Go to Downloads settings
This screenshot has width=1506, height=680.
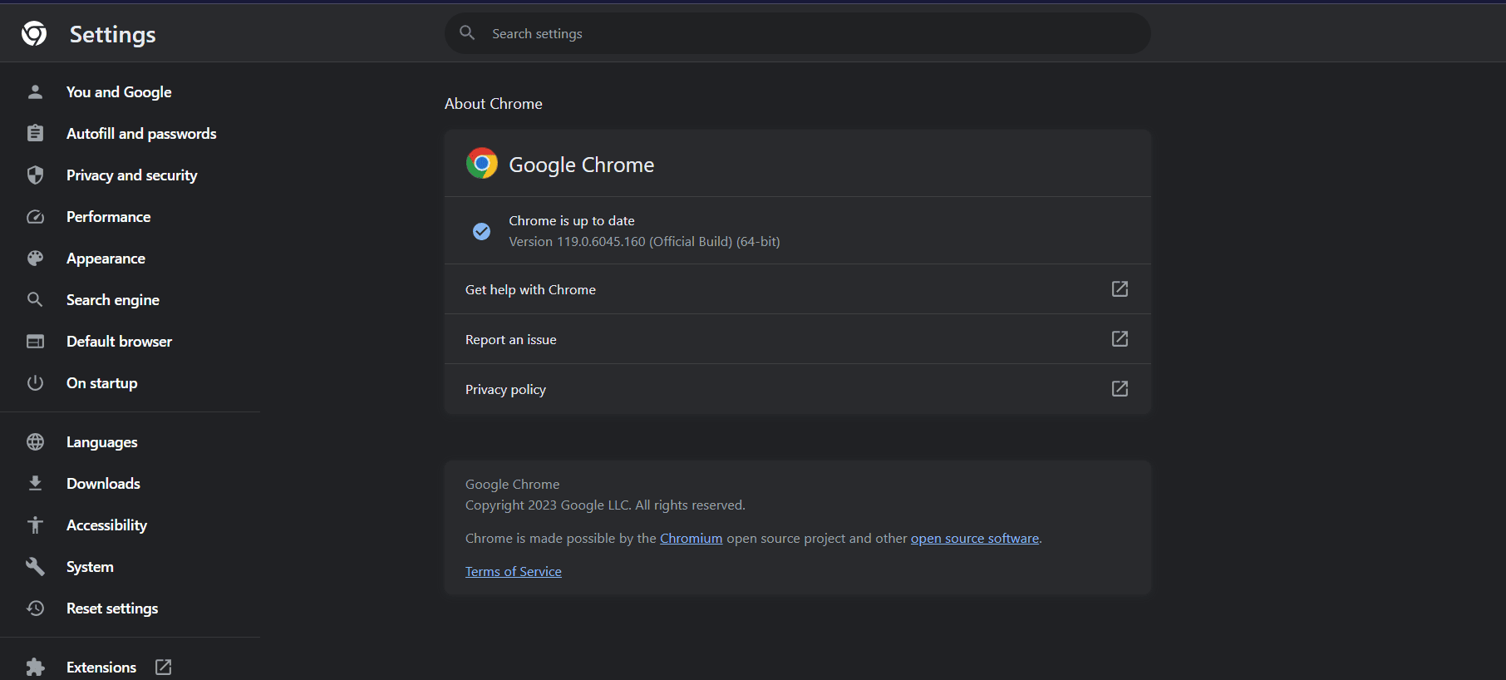pos(103,484)
